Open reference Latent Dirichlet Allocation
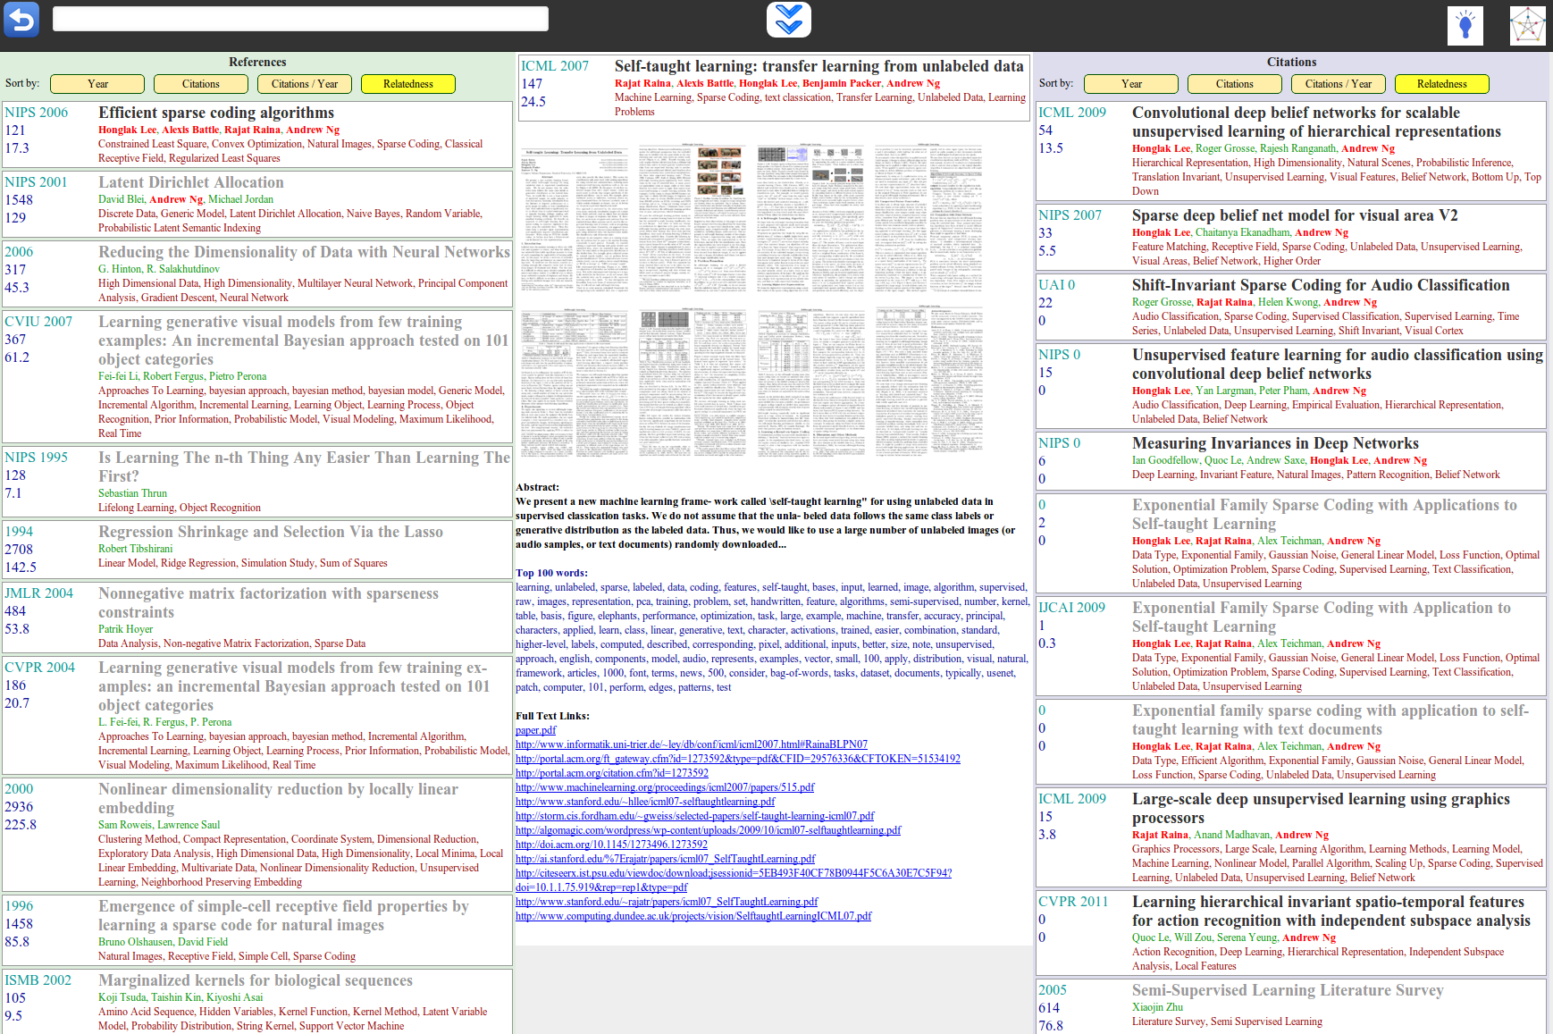Viewport: 1553px width, 1034px height. pos(191,182)
